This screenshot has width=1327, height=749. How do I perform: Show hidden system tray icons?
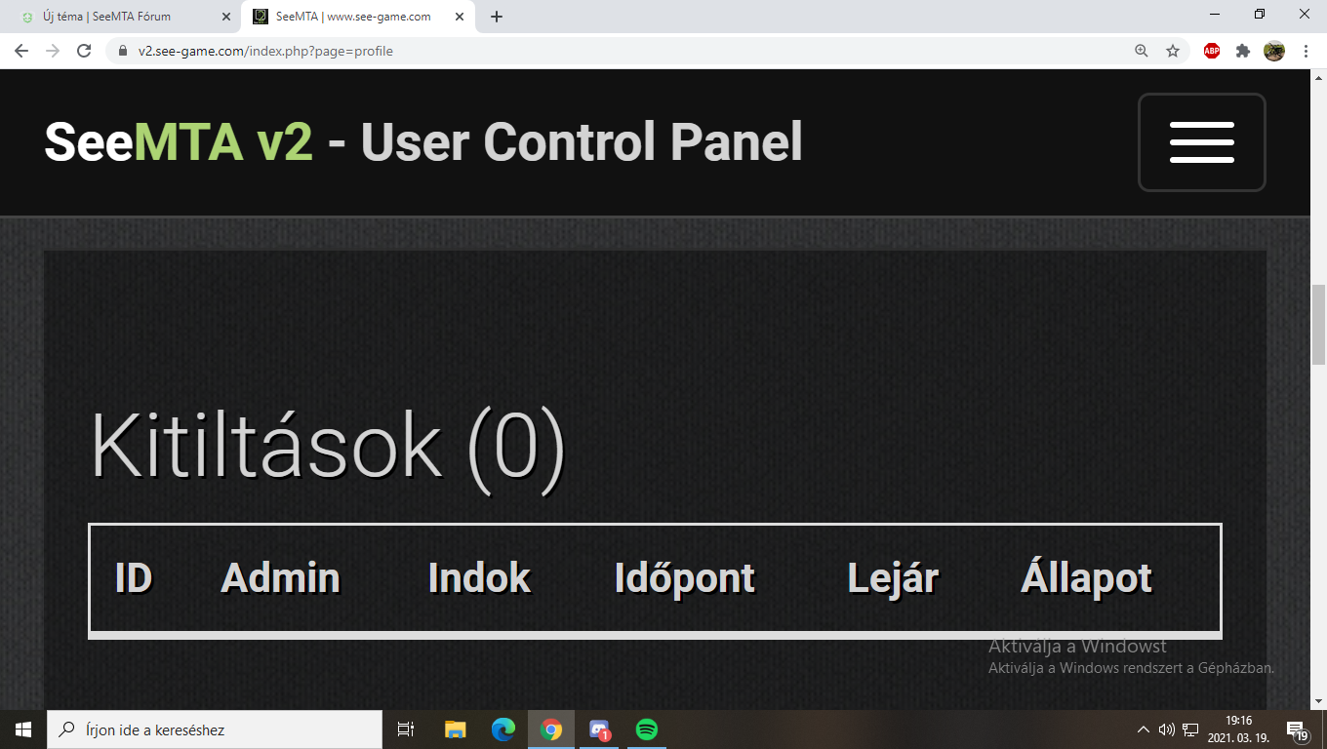[1144, 729]
